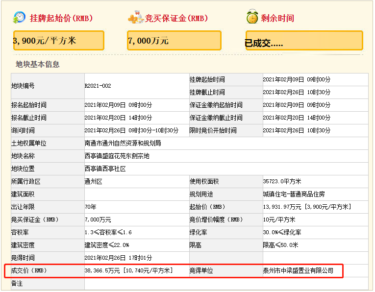Click the 竞价增价幅度 value 10元/平方米
The height and width of the screenshot is (292, 375).
pyautogui.click(x=279, y=220)
